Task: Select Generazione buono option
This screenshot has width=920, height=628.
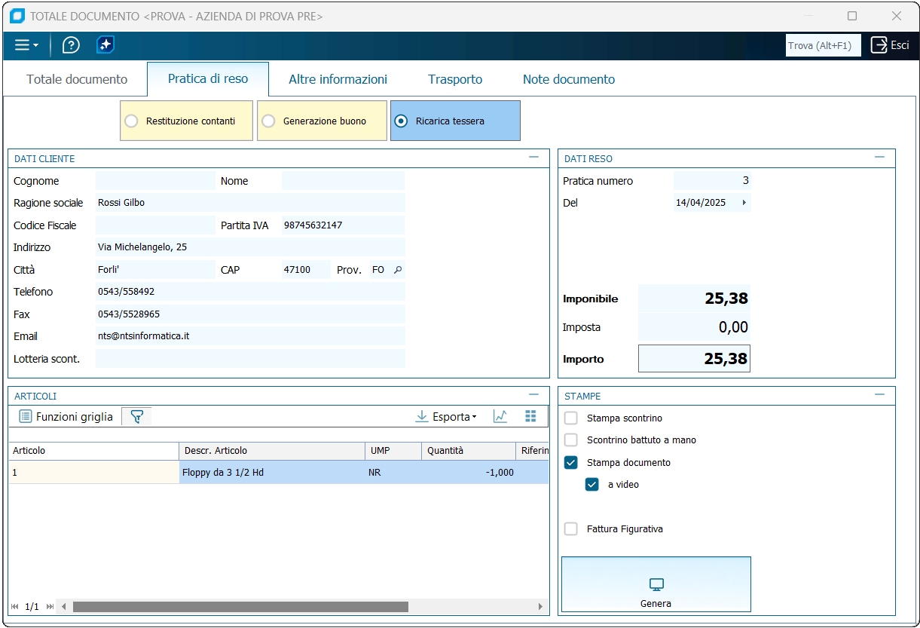Action: tap(268, 121)
